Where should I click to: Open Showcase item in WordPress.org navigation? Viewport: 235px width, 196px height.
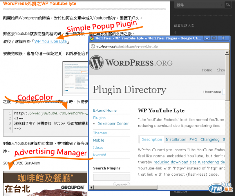click(x=221, y=70)
